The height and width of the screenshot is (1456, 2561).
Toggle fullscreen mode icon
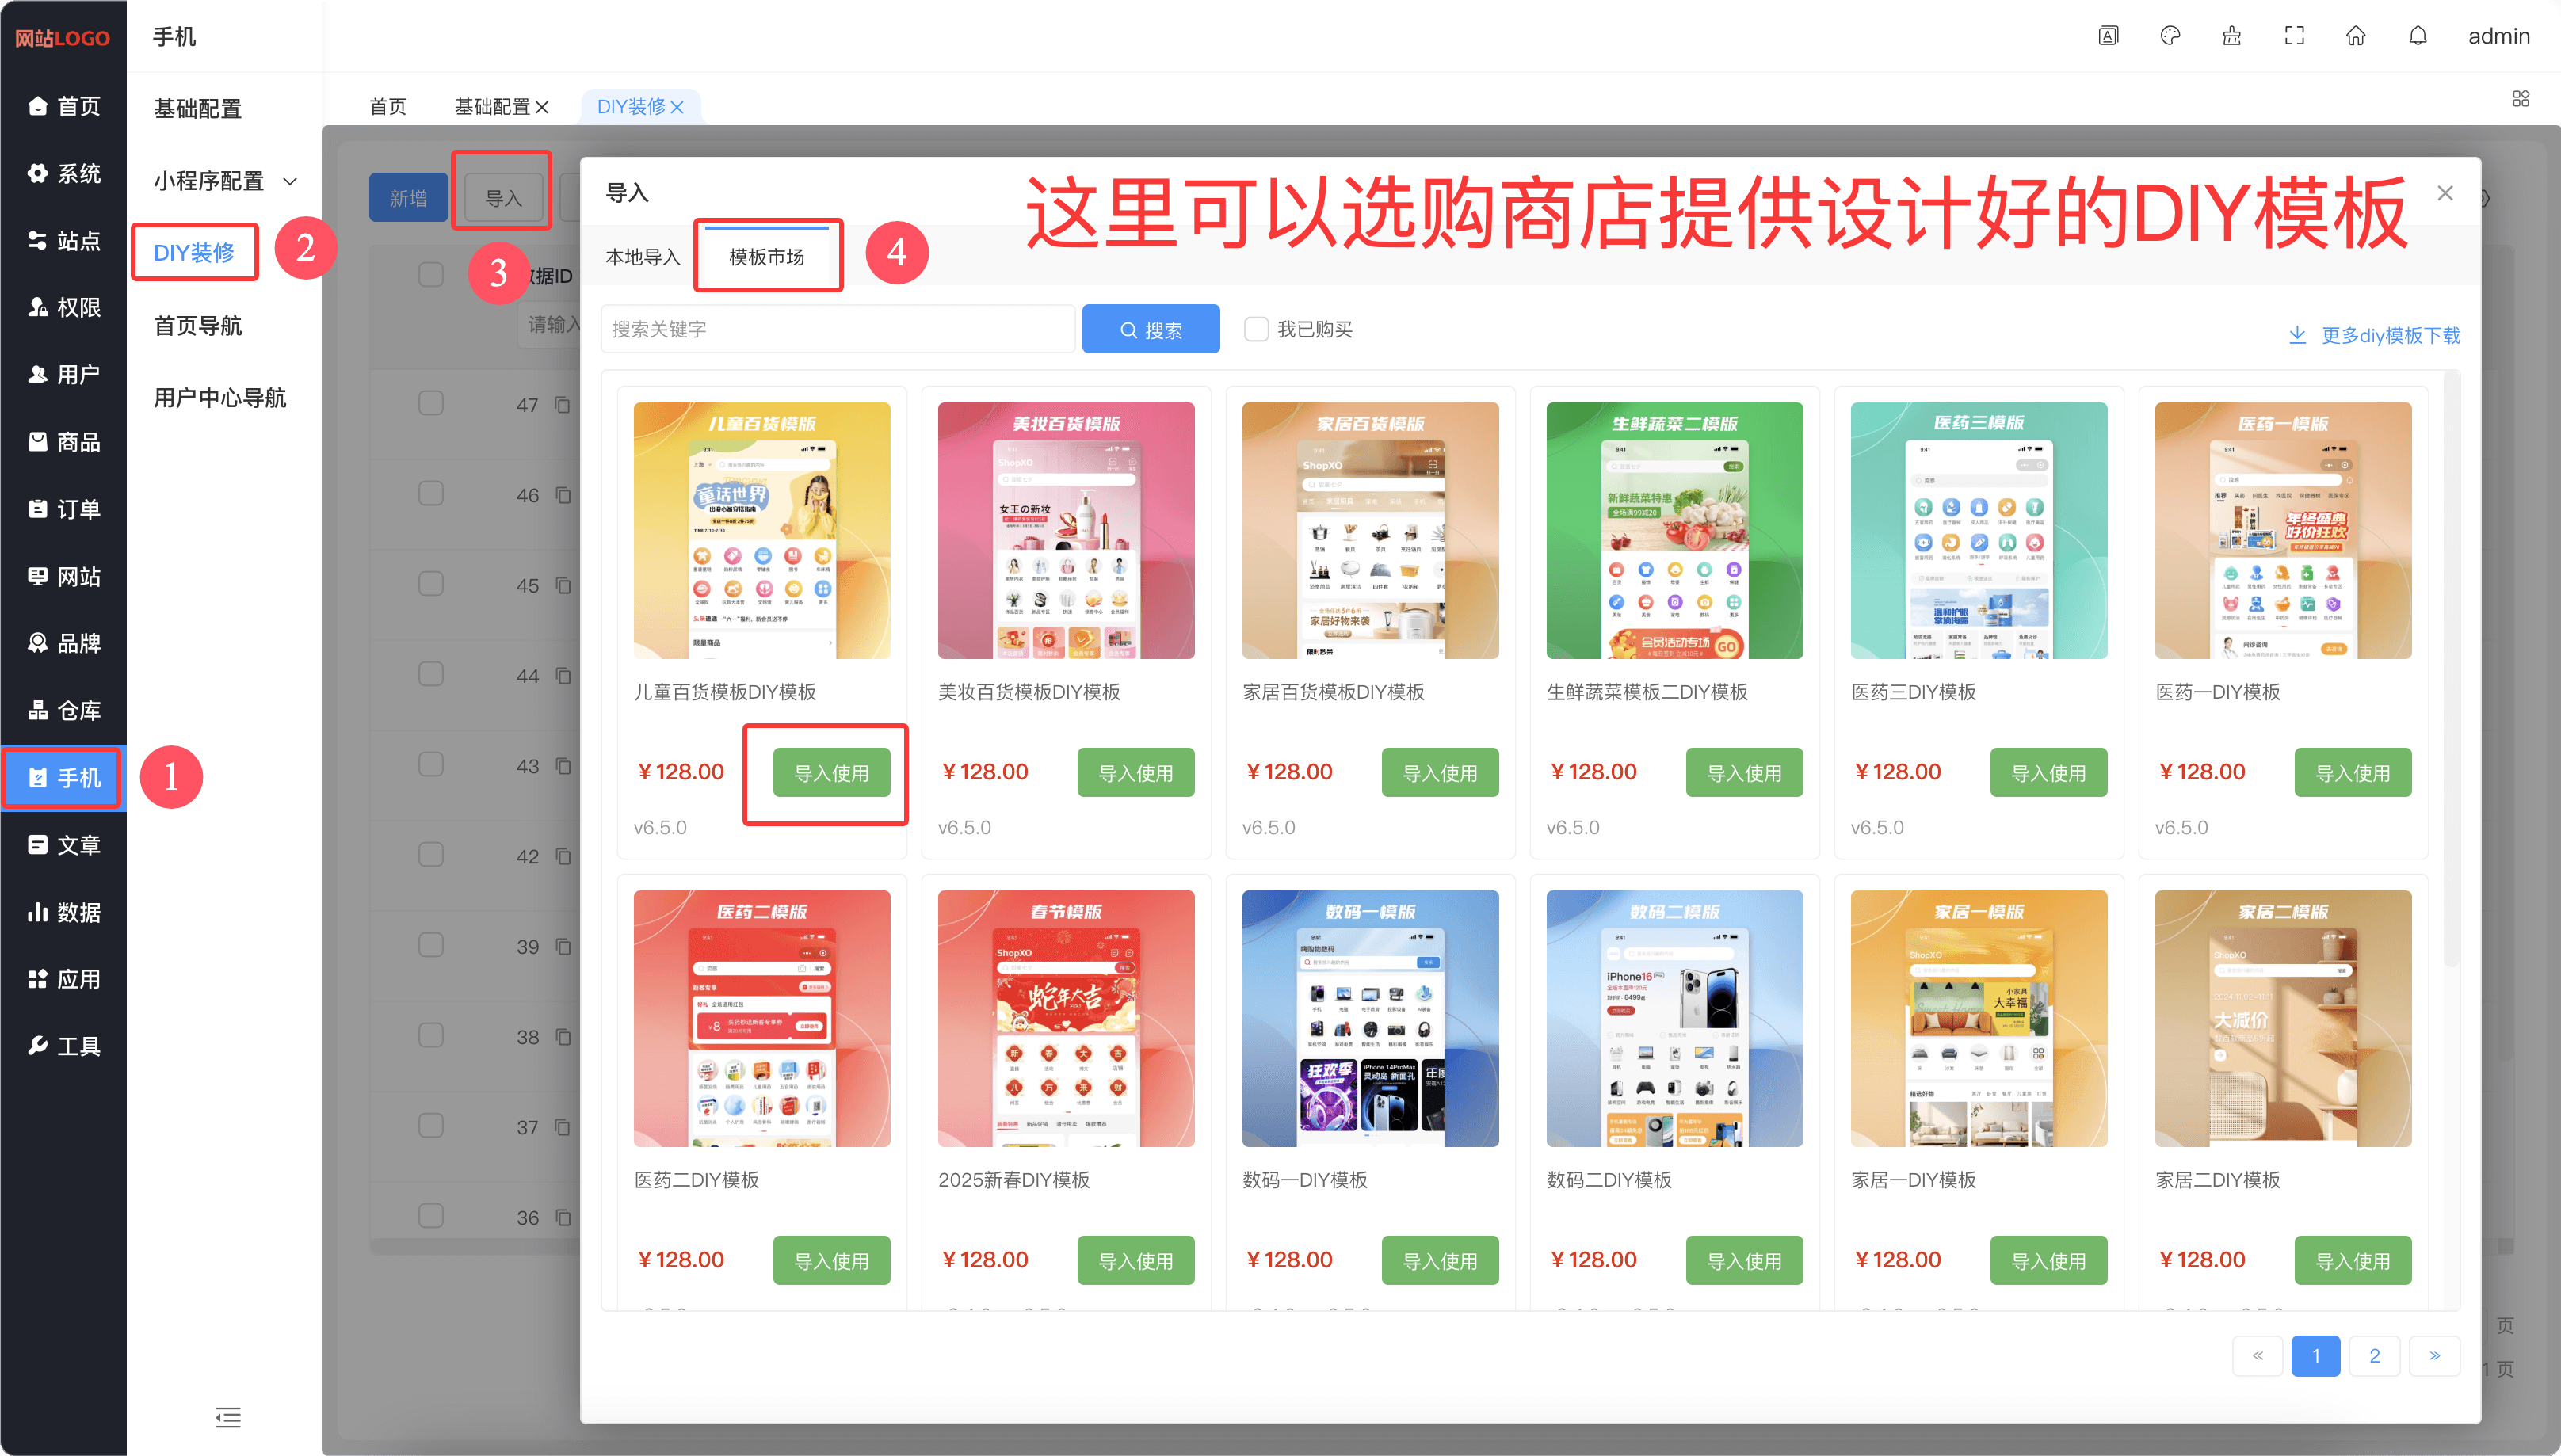point(2294,36)
